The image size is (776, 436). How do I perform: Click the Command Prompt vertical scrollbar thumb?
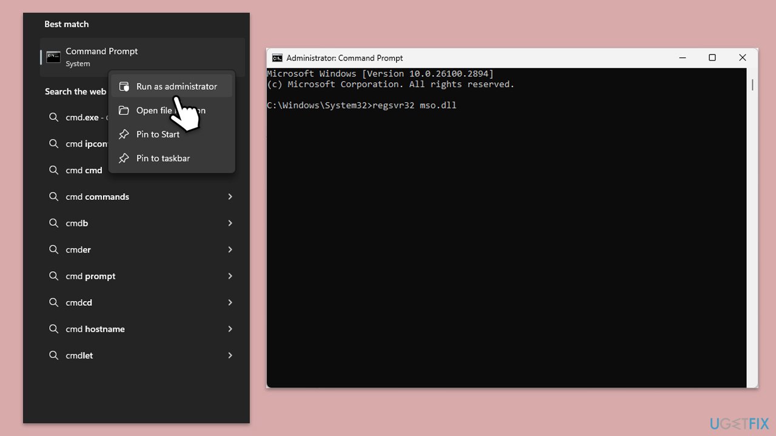tap(752, 85)
